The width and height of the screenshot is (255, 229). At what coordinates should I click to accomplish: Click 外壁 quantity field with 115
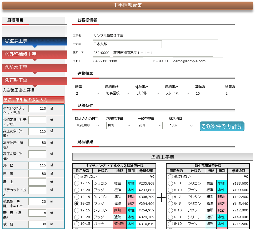(x=37, y=165)
